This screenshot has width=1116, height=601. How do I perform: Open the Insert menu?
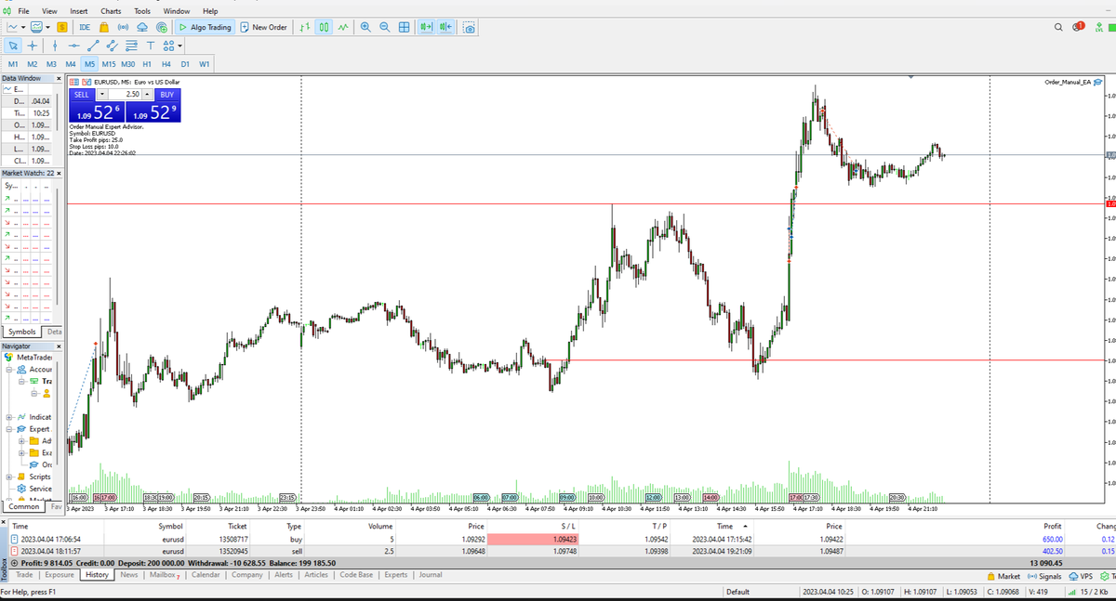79,10
